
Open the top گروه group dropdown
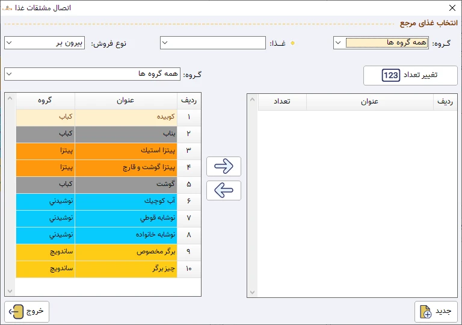coord(338,43)
